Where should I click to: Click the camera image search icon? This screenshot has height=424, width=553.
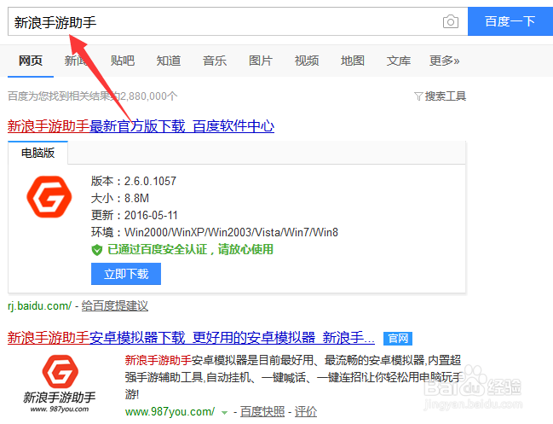(451, 21)
